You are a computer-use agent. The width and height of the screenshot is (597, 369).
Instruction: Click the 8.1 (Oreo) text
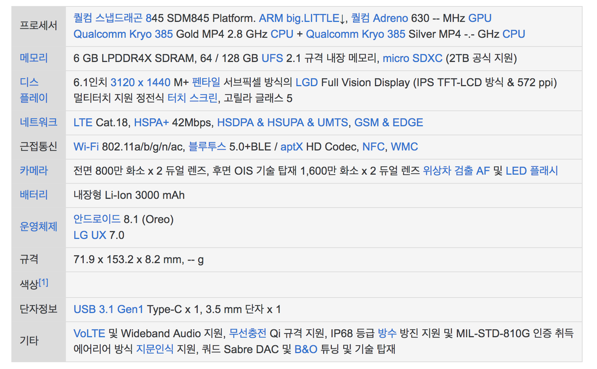point(148,219)
